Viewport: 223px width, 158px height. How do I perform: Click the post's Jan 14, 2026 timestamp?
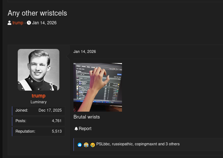pyautogui.click(x=85, y=51)
